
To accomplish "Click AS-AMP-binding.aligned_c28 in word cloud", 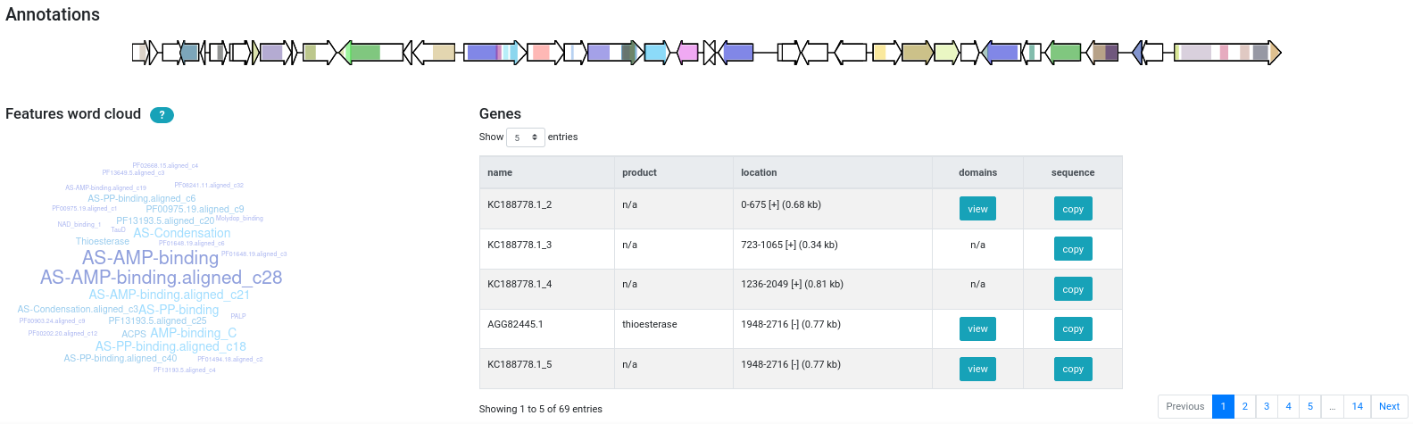I will click(161, 278).
